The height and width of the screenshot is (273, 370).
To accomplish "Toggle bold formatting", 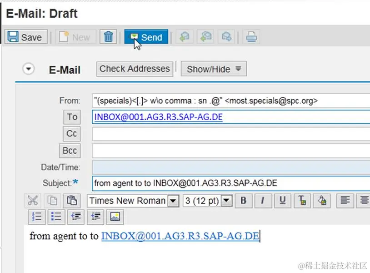I will (244, 201).
